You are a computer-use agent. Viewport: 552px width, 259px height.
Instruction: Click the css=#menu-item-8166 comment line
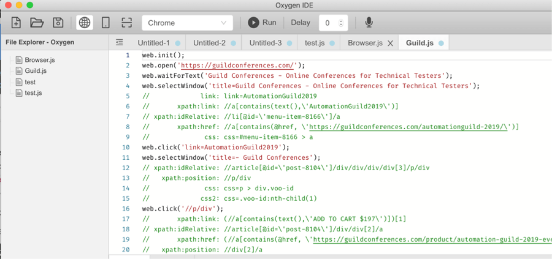pyautogui.click(x=228, y=137)
